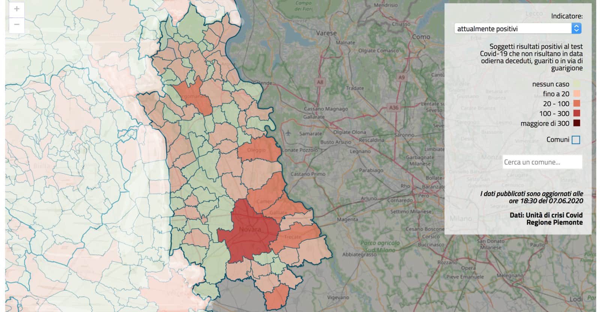Click the '100 - 300' legend swatch
Image resolution: width=600 pixels, height=312 pixels.
coord(576,113)
